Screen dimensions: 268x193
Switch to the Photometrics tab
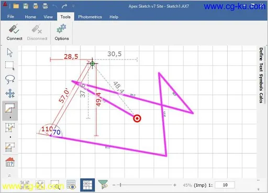pyautogui.click(x=90, y=17)
